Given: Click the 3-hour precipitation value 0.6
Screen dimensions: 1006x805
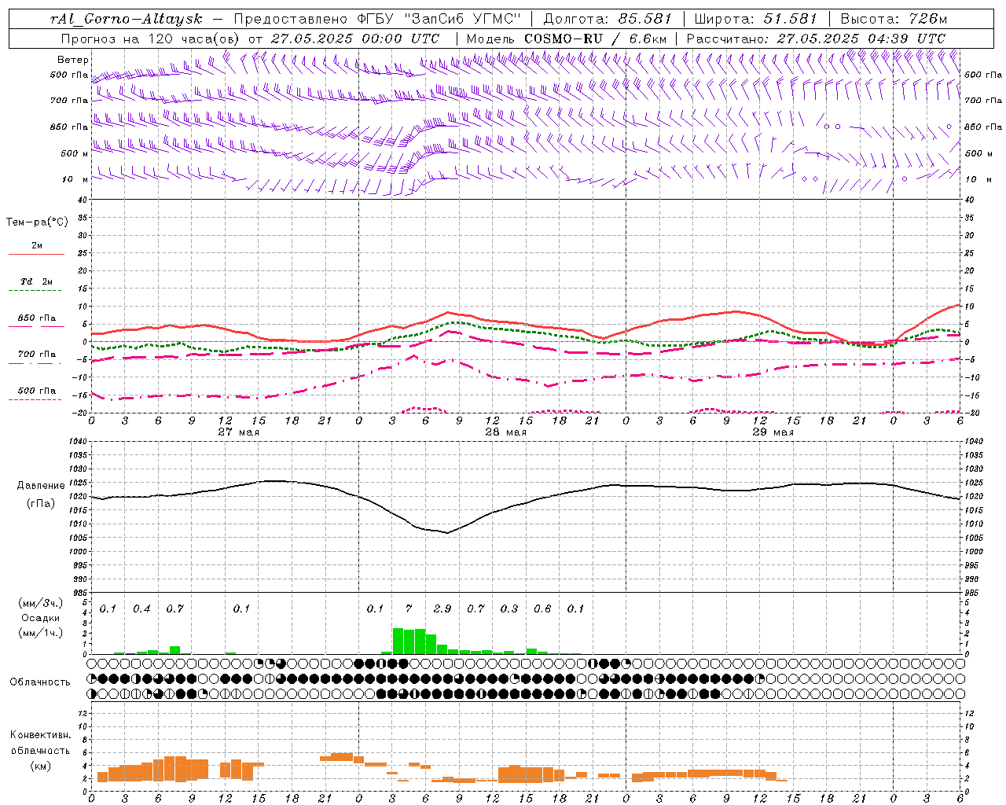Looking at the screenshot, I should [542, 609].
